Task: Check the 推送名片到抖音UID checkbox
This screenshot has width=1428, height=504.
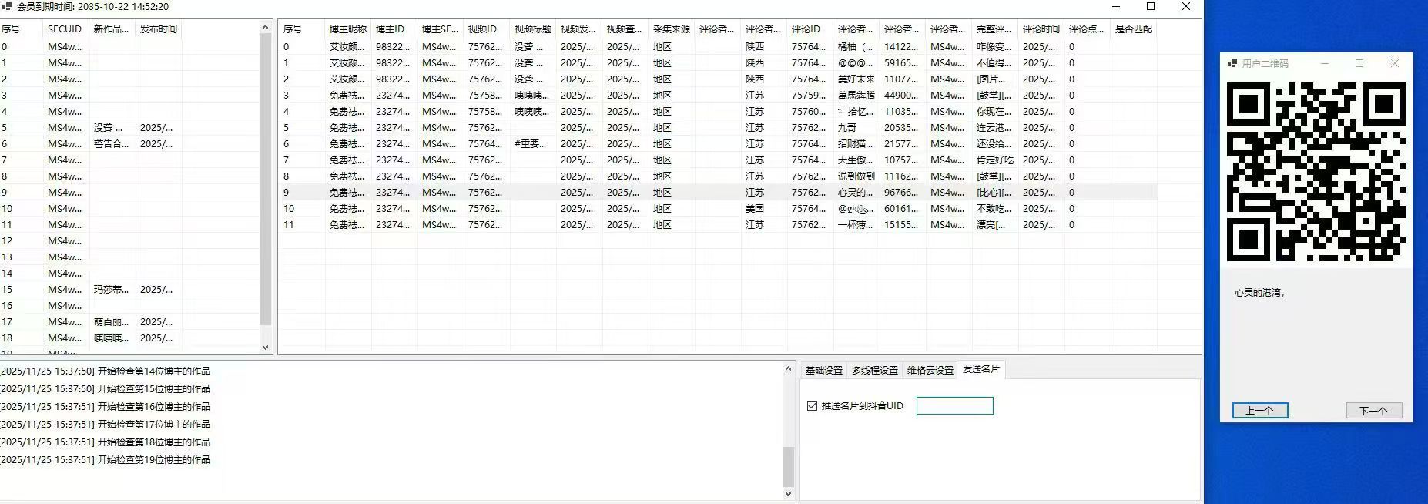Action: (812, 405)
